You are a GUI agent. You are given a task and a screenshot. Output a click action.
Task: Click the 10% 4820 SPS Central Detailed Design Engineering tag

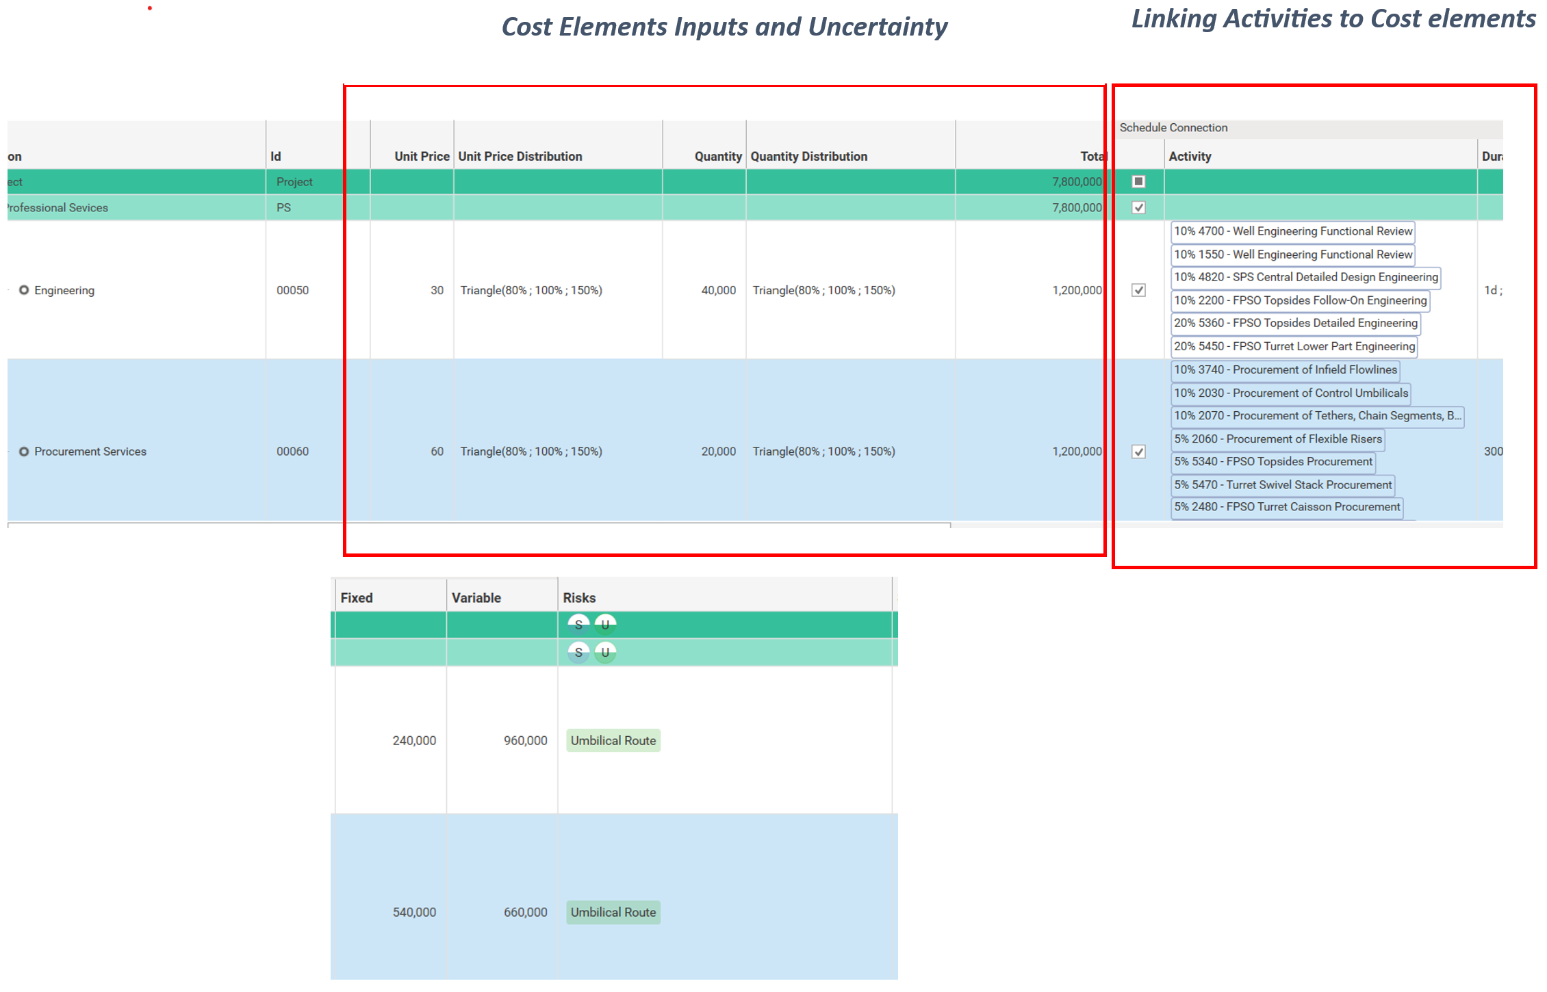(1305, 277)
